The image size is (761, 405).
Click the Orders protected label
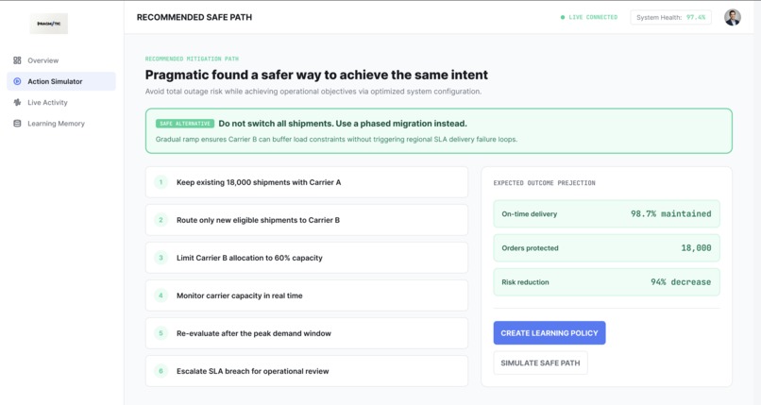pos(530,248)
